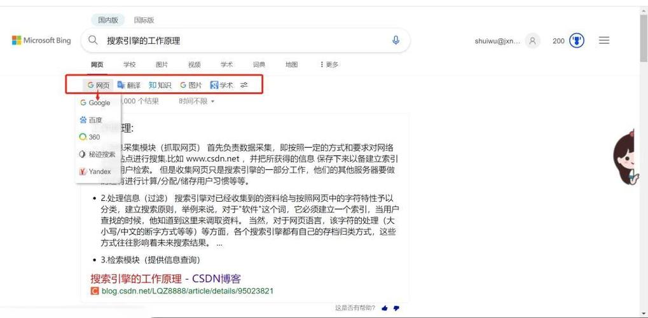Click the 知识 Zhihu shortcut
Screen dimensions: 648x318
click(160, 85)
